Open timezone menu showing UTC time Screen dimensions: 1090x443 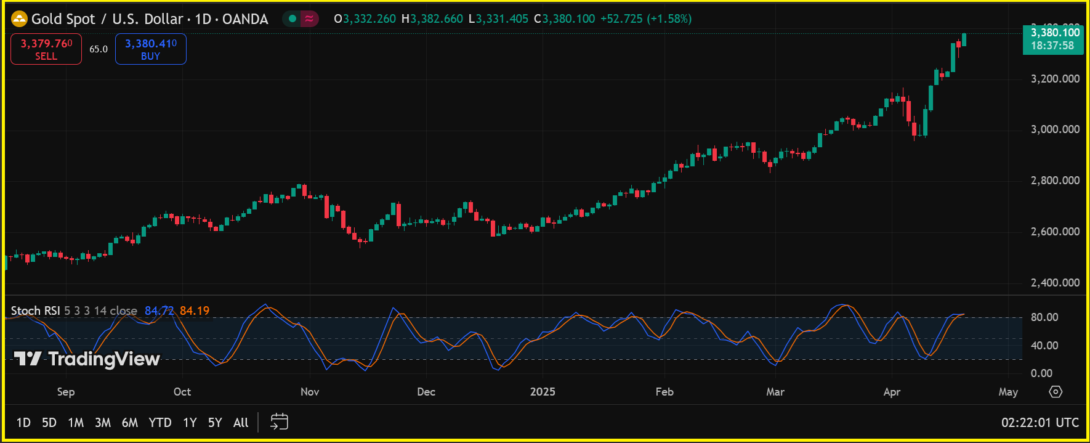pos(1040,423)
